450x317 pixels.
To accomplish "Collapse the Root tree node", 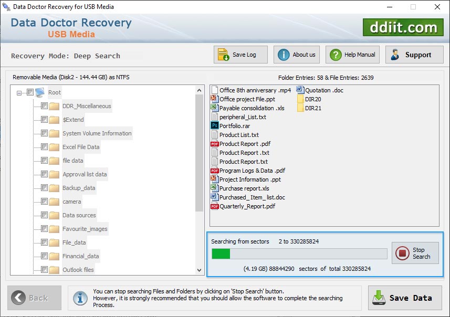I will tap(18, 92).
